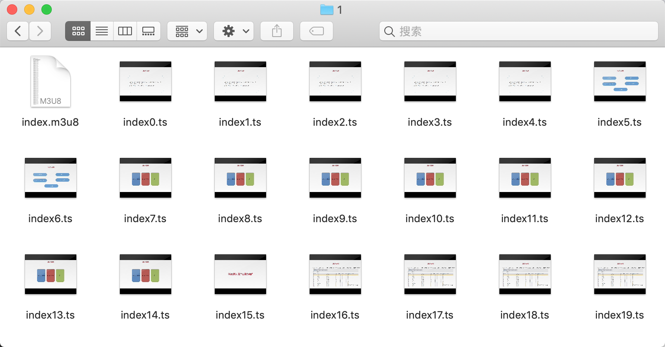Image resolution: width=665 pixels, height=347 pixels.
Task: Click the yellow minimize window button
Action: pyautogui.click(x=29, y=9)
